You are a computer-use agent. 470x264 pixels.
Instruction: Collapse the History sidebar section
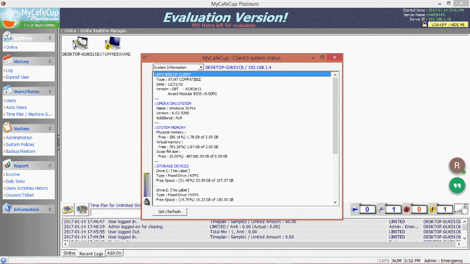point(50,62)
